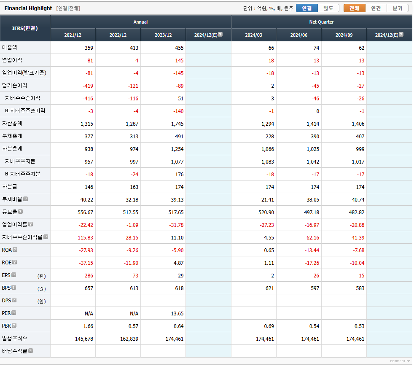Viewport: 414px width, 366px height.
Task: Click 2024/06 ROE value -17.26
Action: [312, 263]
